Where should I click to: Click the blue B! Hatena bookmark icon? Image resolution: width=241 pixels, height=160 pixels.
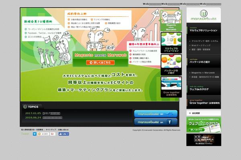[35, 134]
